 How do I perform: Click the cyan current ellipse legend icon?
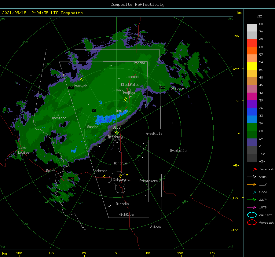252,215
